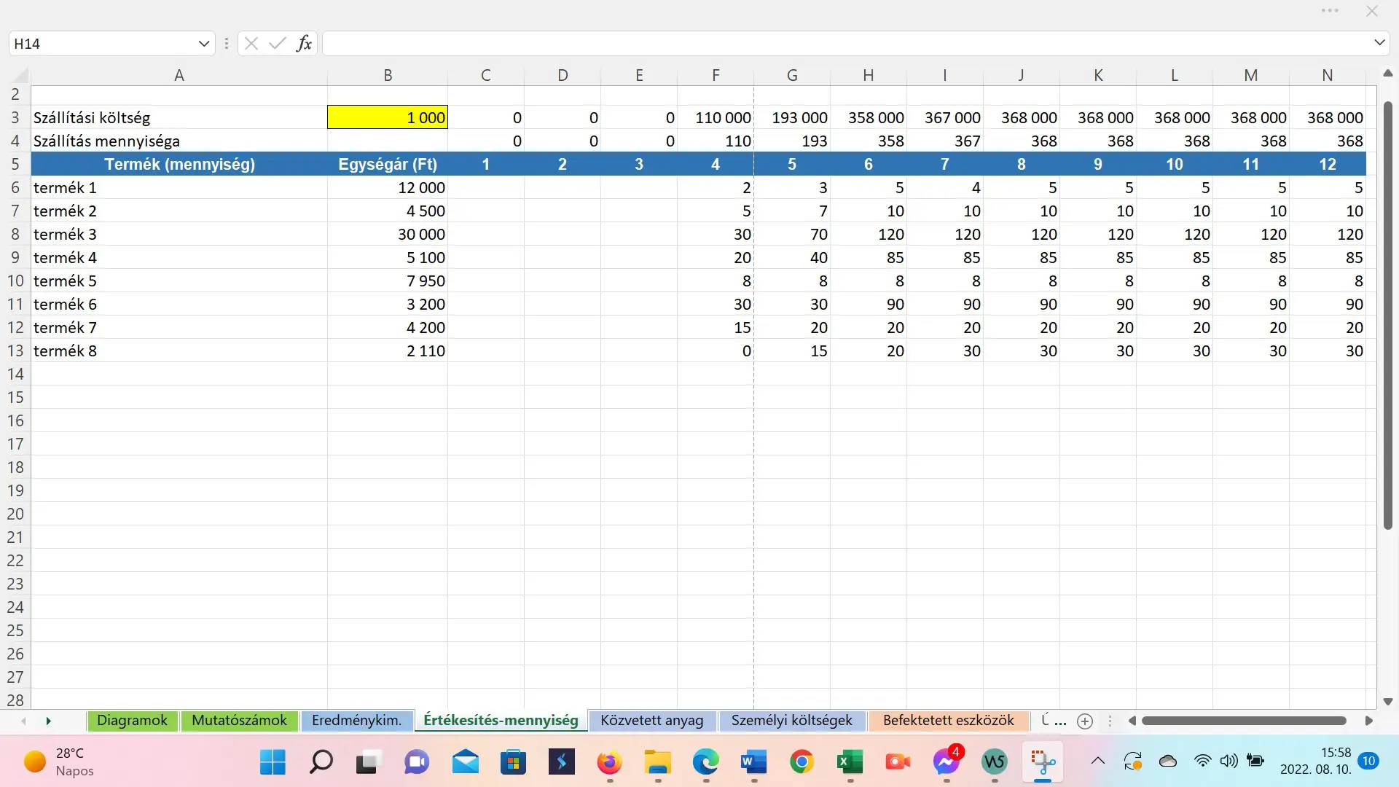Click the next sheet navigation arrow
The image size is (1399, 787).
[x=48, y=721]
